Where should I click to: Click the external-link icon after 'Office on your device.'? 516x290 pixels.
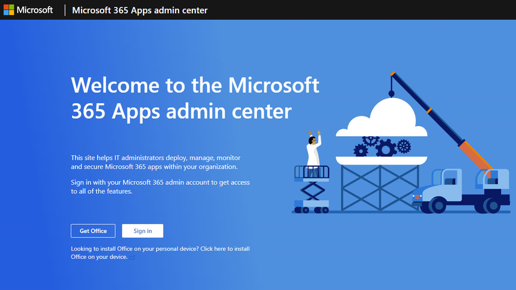pos(132,257)
